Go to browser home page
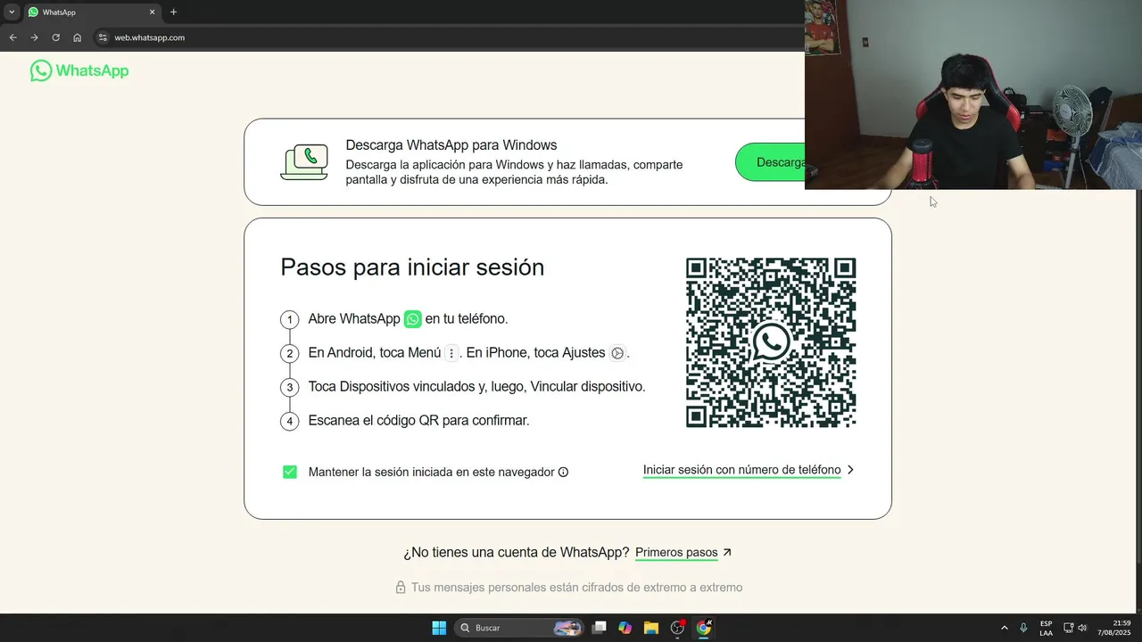Image resolution: width=1142 pixels, height=642 pixels. 78,37
